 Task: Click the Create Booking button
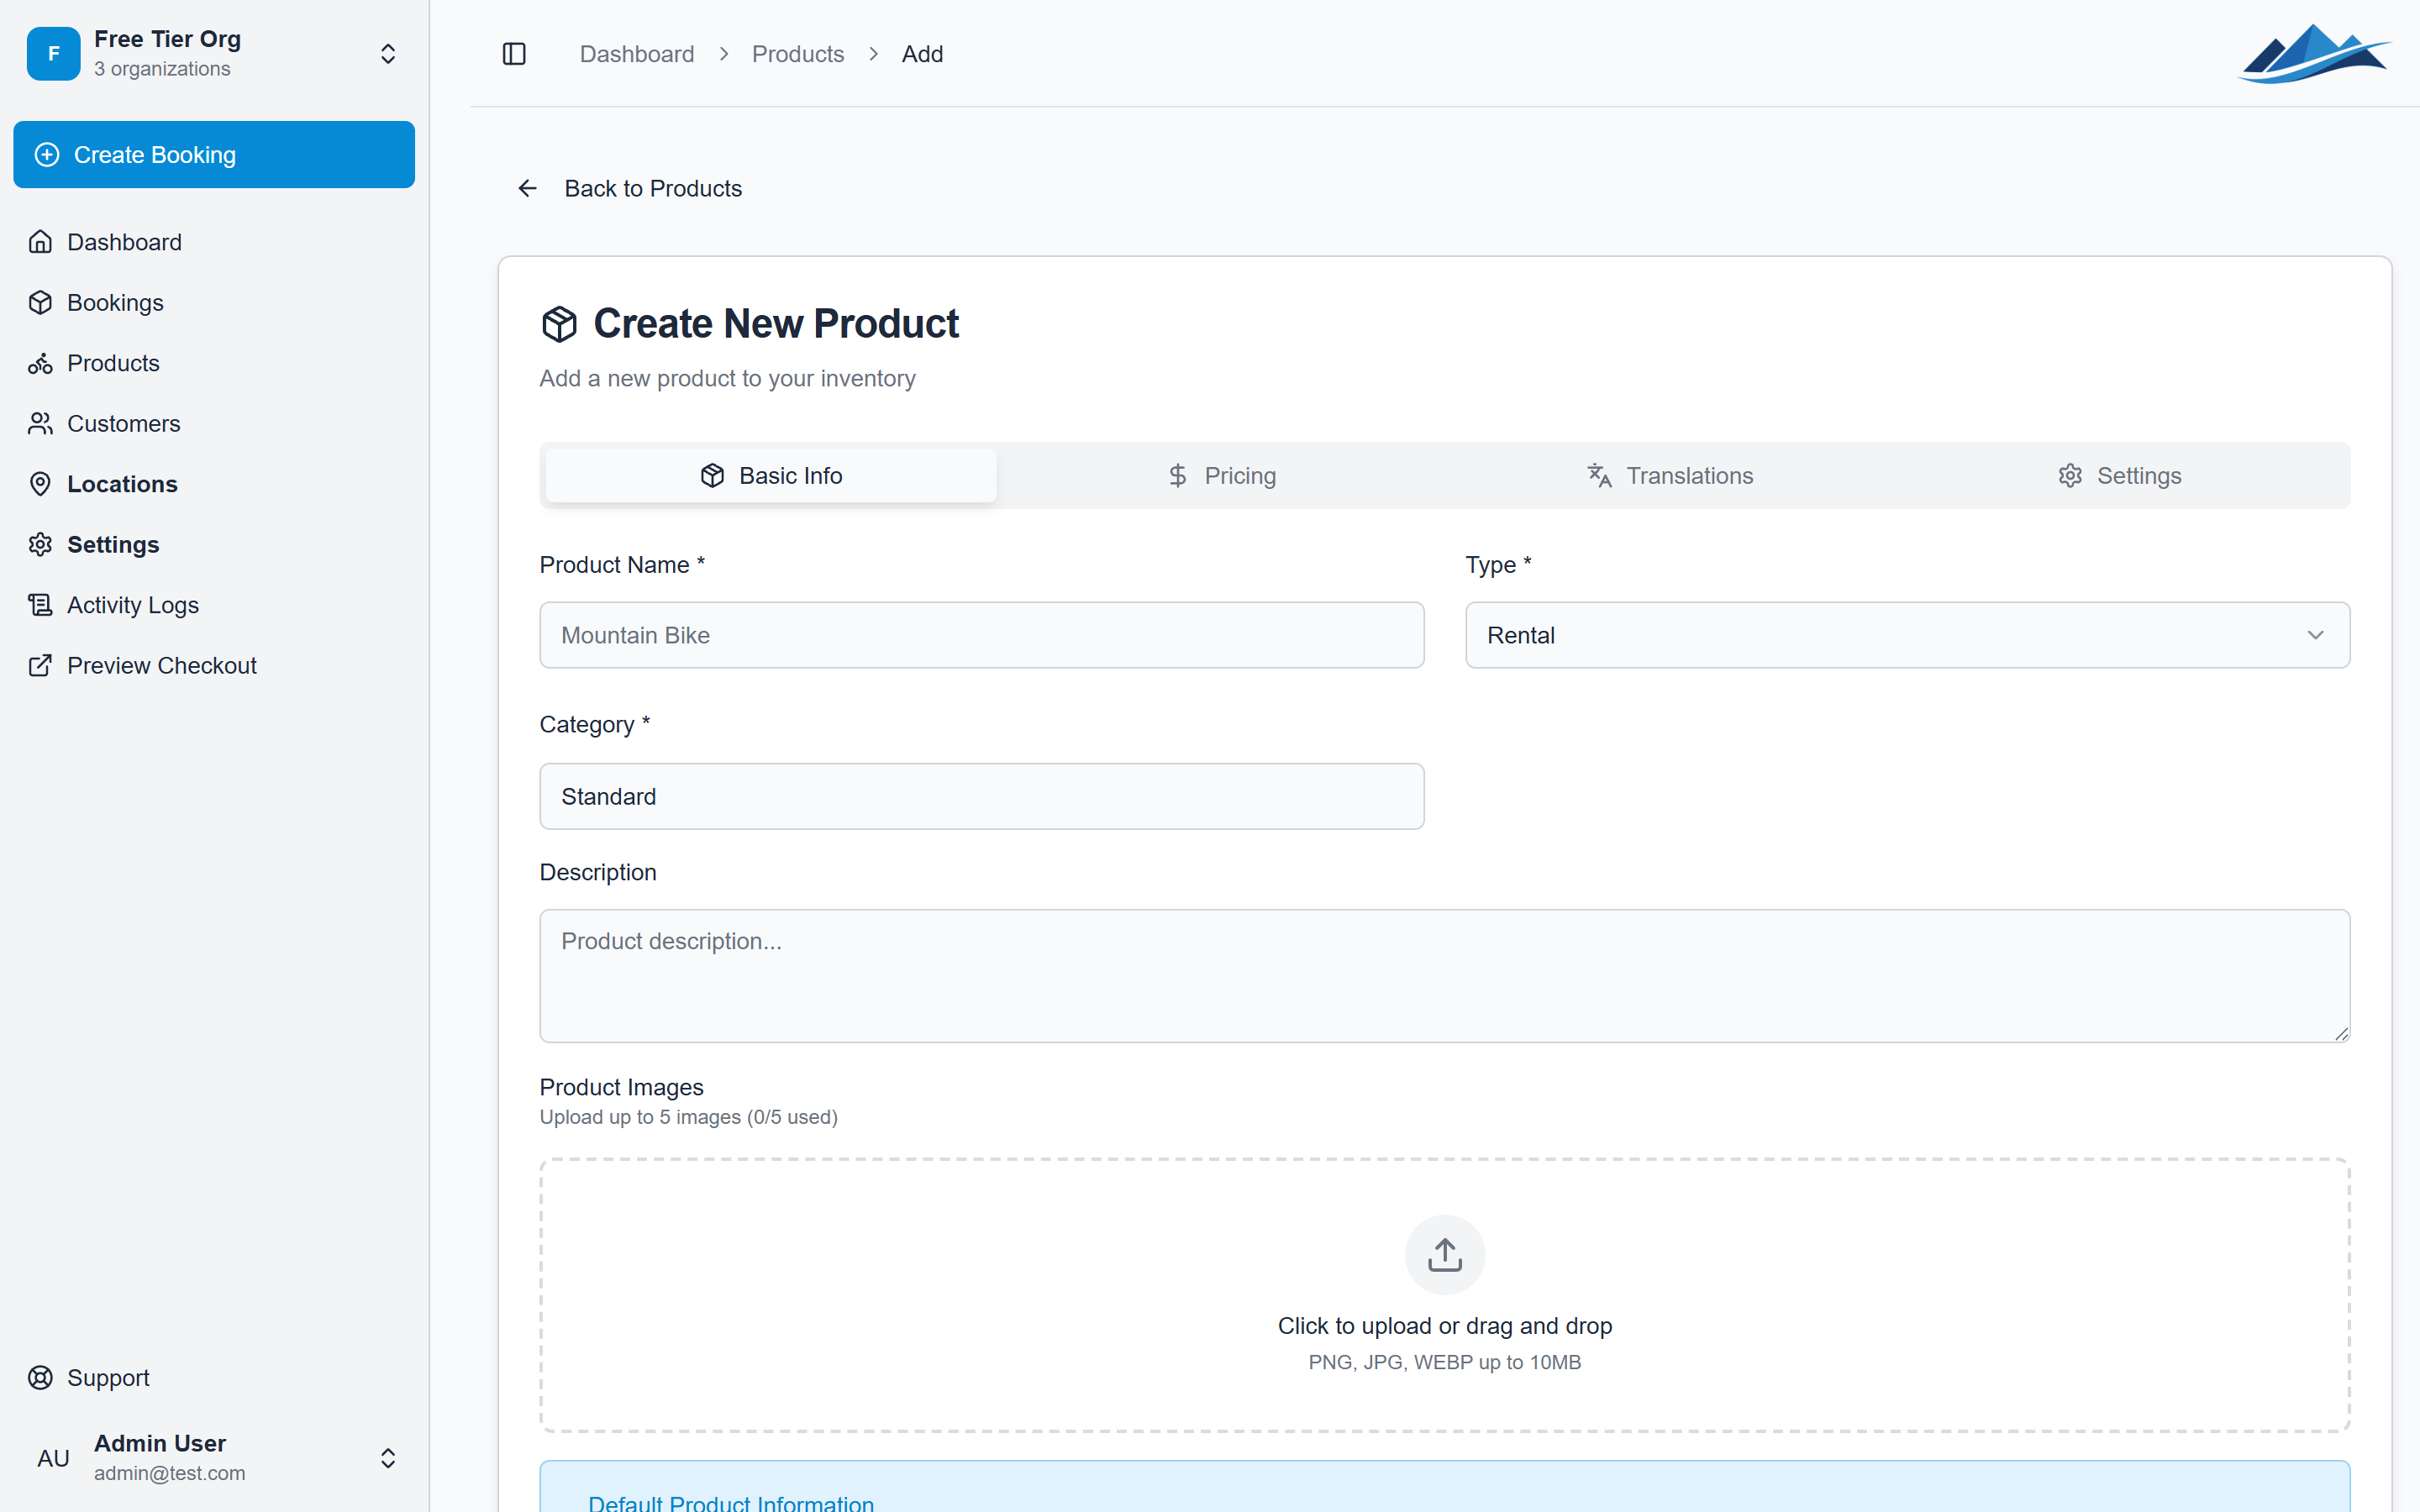click(x=214, y=155)
